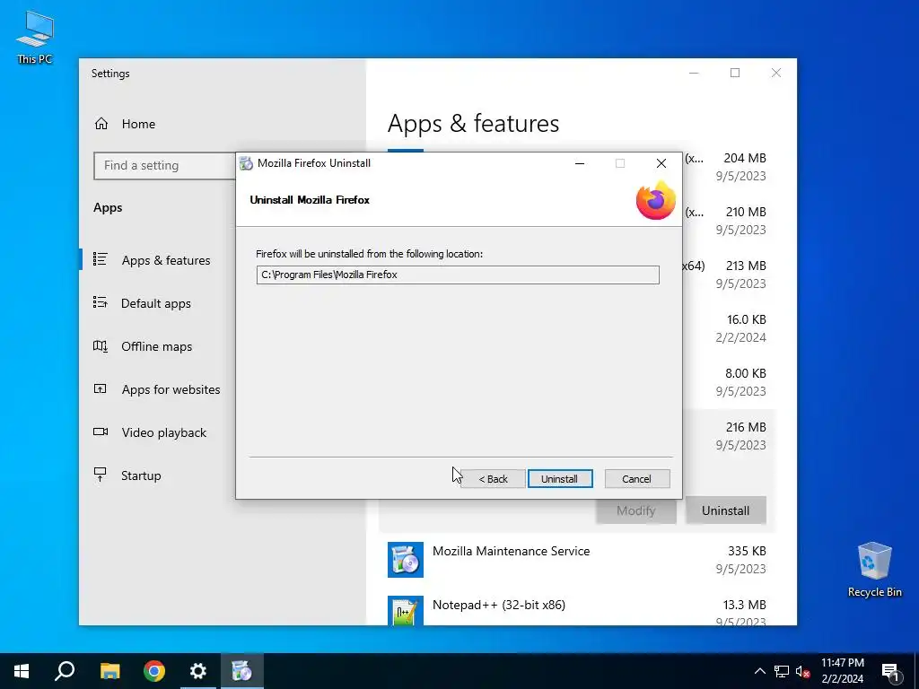The width and height of the screenshot is (919, 689).
Task: Minimize the Settings window
Action: coord(694,73)
